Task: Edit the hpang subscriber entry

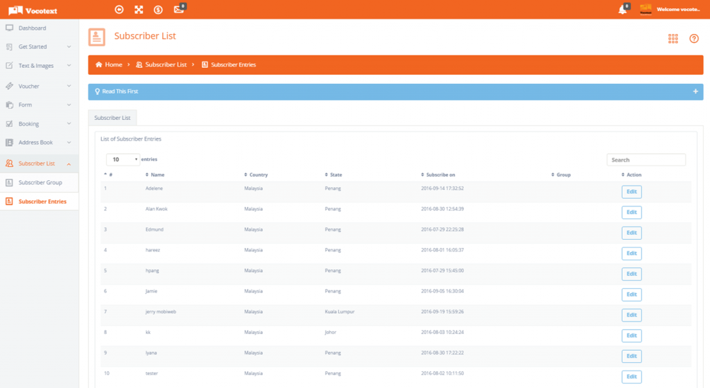Action: 631,274
